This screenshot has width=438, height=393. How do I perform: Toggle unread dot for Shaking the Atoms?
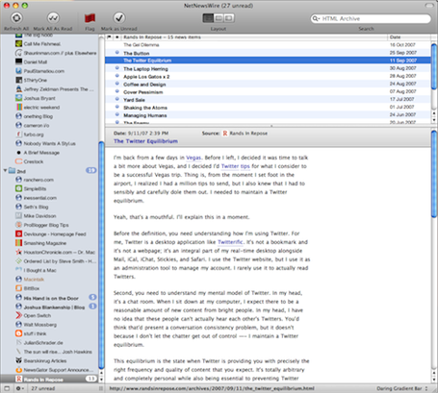117,107
